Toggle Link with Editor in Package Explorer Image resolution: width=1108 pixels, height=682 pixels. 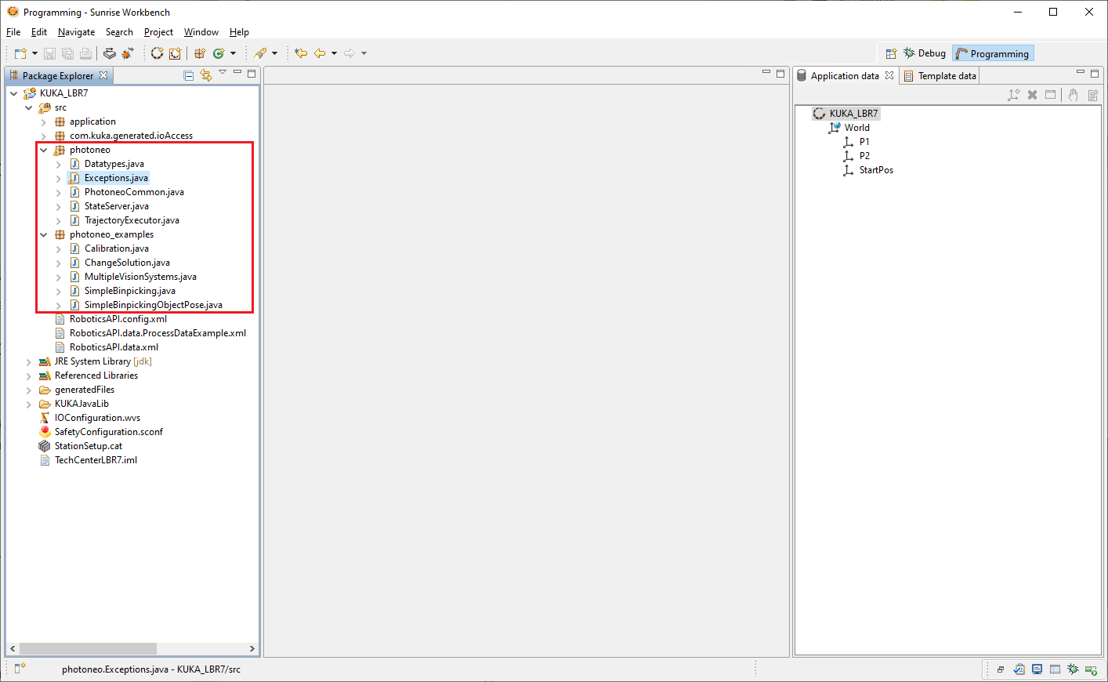coord(206,75)
